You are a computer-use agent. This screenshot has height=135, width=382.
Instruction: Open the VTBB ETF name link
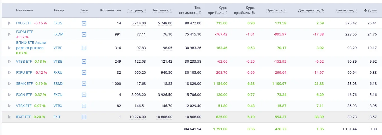click(x=24, y=62)
